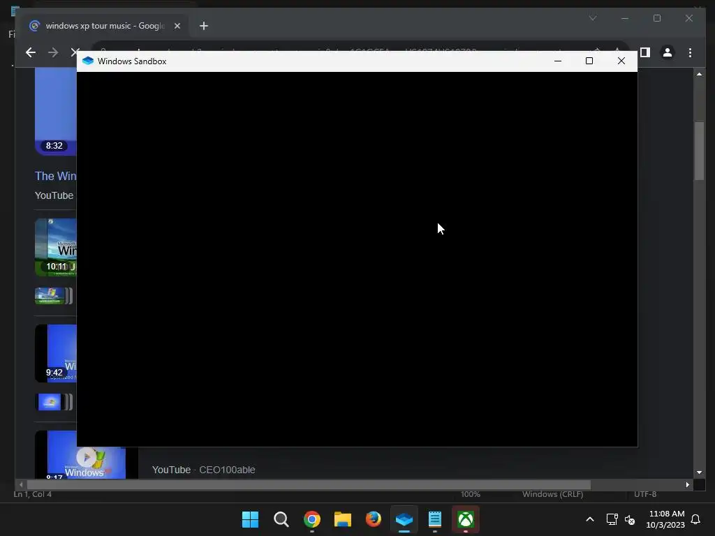Click the right arrow of horizontal scrollbar
Viewport: 715px width, 536px height.
pyautogui.click(x=688, y=485)
